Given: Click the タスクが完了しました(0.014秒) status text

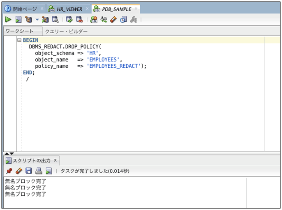Looking at the screenshot, I should click(x=95, y=171).
